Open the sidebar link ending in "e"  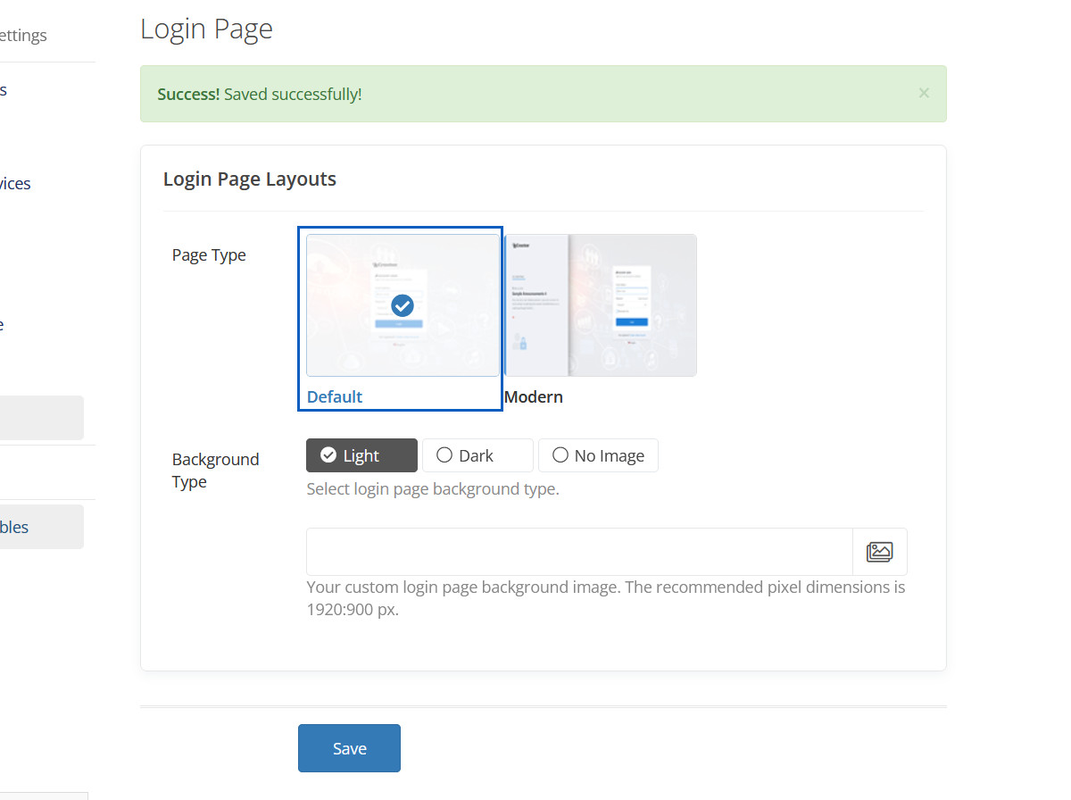(3, 324)
